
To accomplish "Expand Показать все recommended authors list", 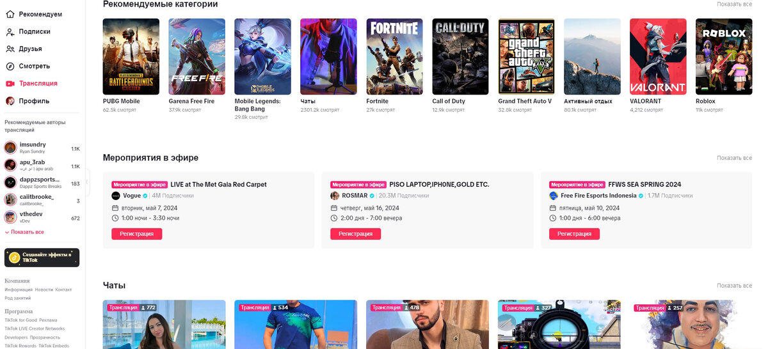I will pyautogui.click(x=24, y=232).
